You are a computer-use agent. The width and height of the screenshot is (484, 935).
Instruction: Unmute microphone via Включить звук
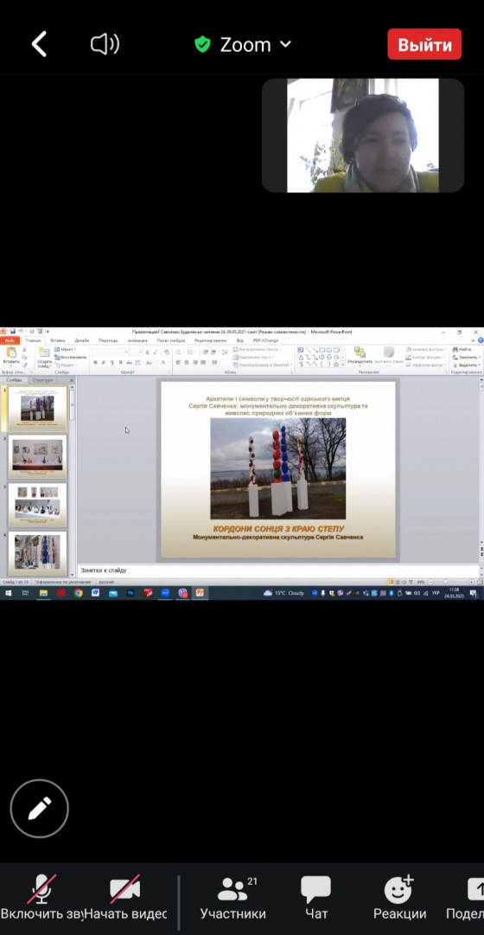click(41, 897)
